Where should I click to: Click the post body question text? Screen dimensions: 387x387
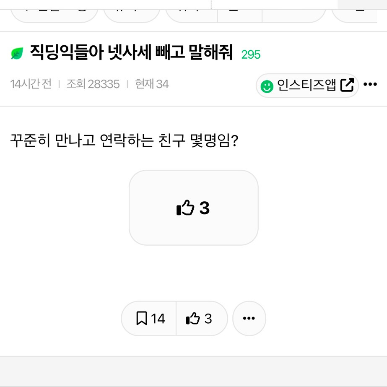click(x=124, y=141)
